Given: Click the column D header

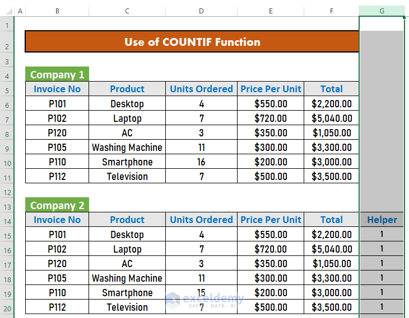Looking at the screenshot, I should point(201,11).
